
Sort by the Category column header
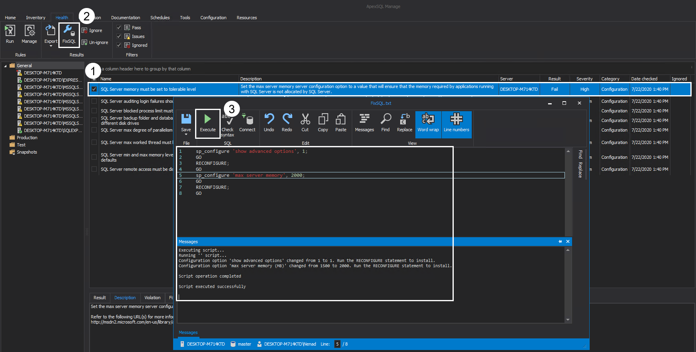click(614, 79)
